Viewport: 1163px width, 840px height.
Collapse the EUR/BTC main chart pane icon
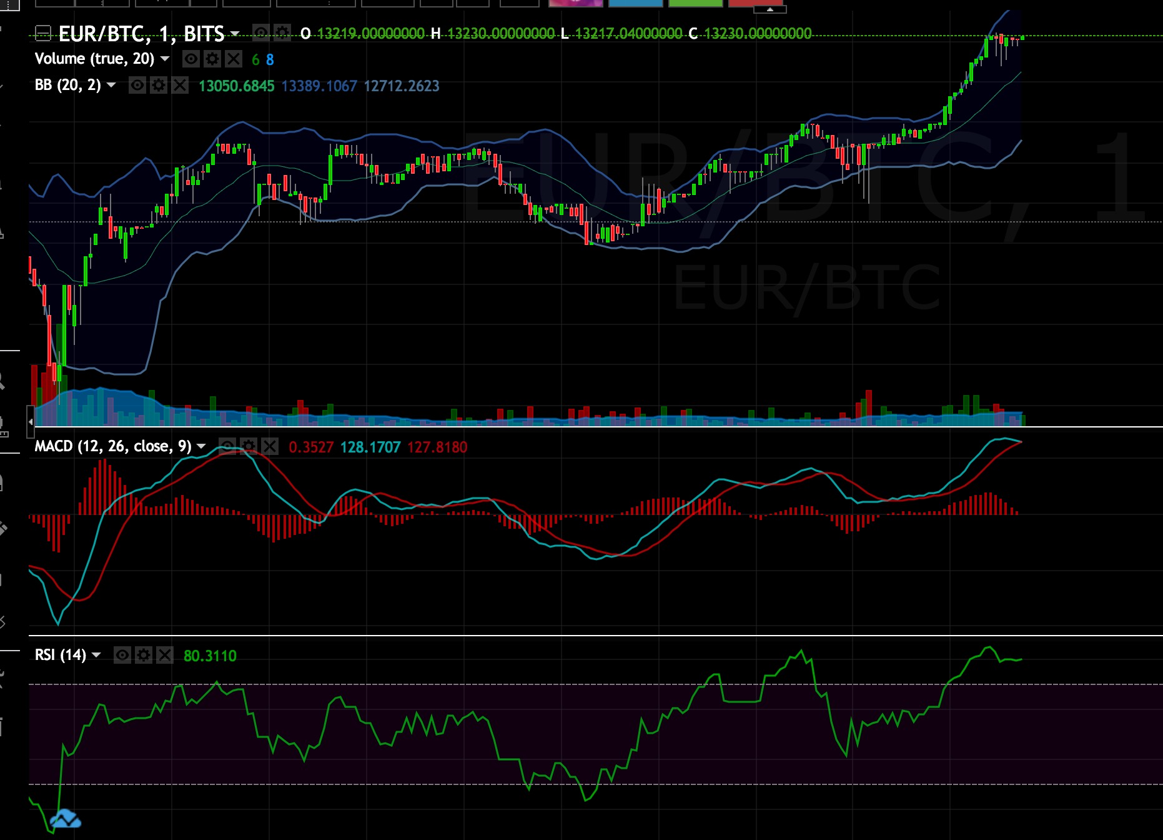[x=42, y=33]
